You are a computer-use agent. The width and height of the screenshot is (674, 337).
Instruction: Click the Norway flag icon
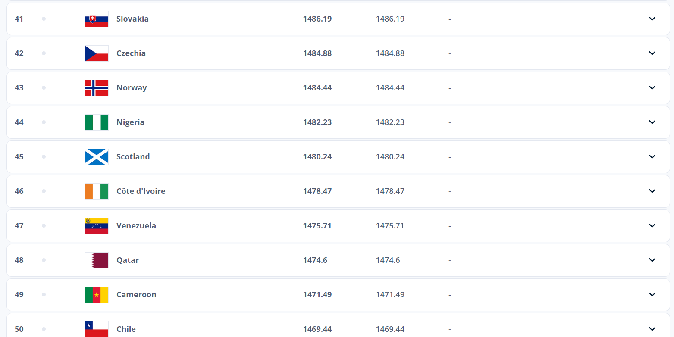[97, 88]
